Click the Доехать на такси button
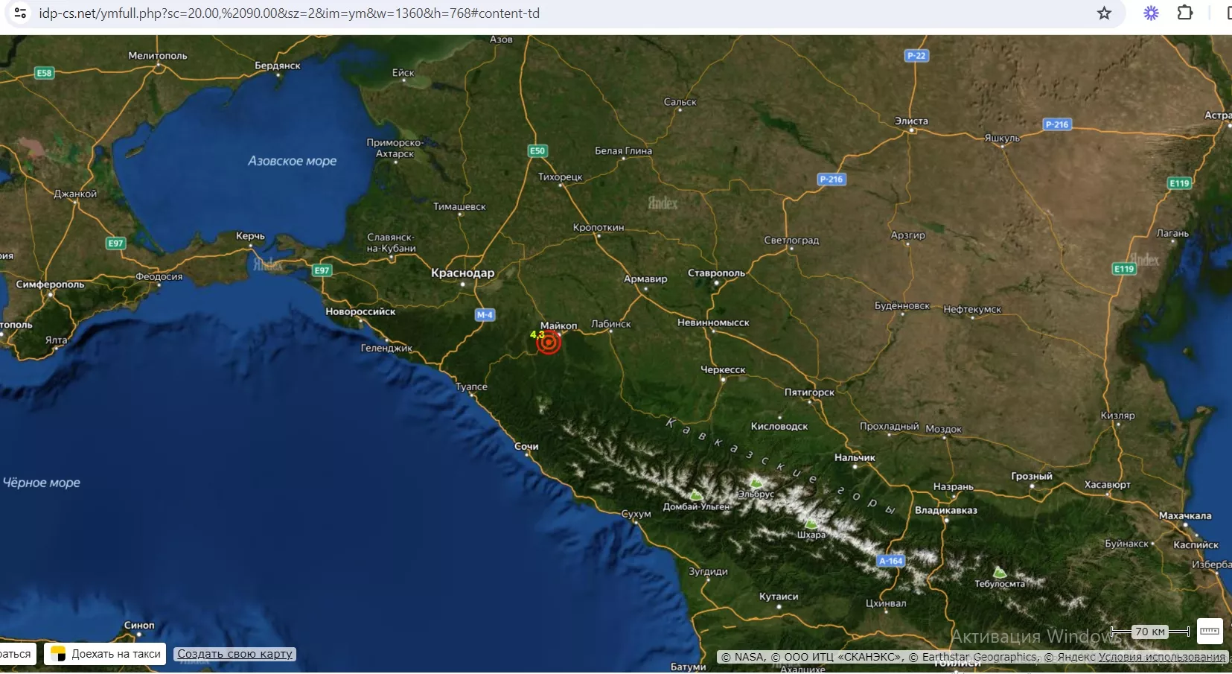The width and height of the screenshot is (1232, 674). click(x=106, y=654)
